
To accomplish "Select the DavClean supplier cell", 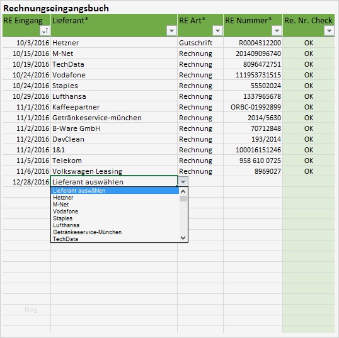I will [x=114, y=139].
